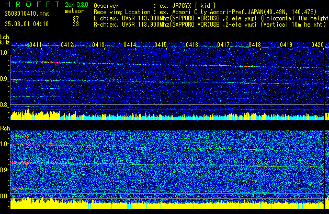Click the Receiving Location line
The image size is (329, 214).
coord(205,12)
